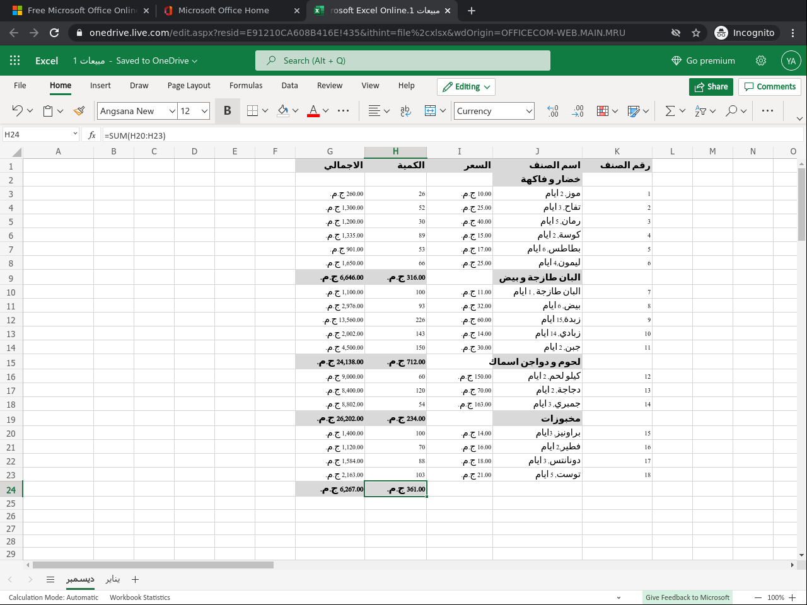The image size is (807, 605).
Task: Click the Undo icon
Action: [17, 111]
